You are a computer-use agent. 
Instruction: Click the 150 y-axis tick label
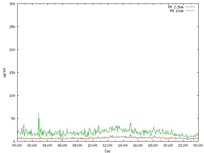click(12, 73)
